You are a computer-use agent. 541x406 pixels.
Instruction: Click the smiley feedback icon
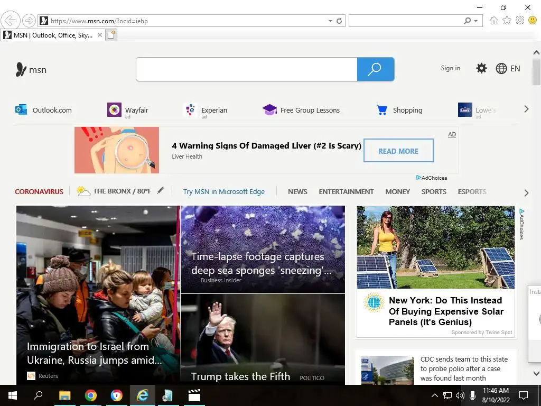[533, 21]
